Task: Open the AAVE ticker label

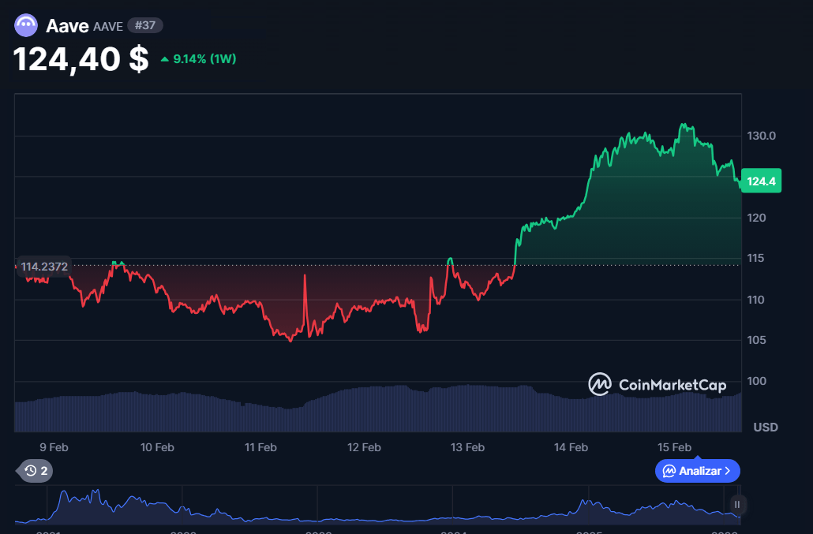Action: pyautogui.click(x=110, y=25)
